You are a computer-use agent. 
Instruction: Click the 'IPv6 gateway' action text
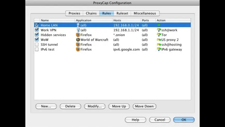172,49
